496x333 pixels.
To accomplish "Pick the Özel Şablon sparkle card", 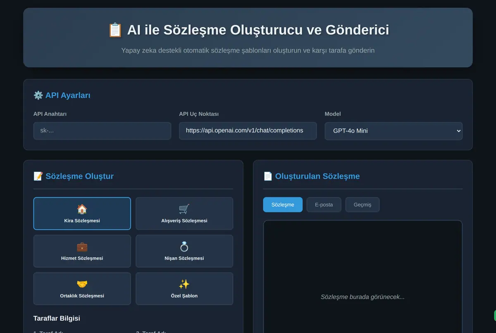I will coord(184,289).
